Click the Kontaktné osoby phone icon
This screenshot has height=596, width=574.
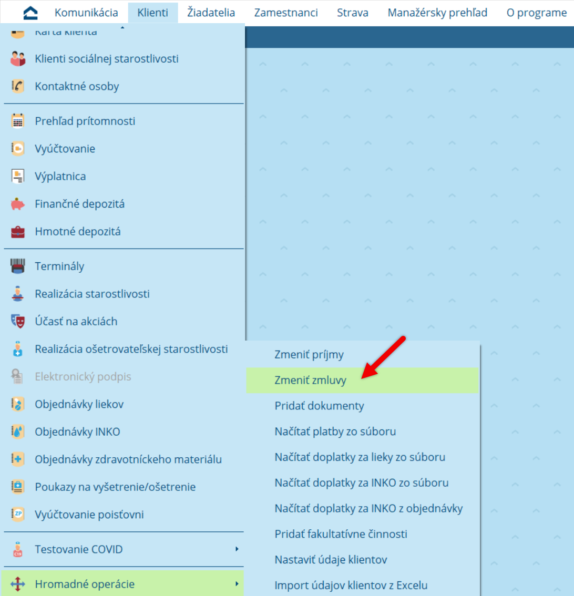tap(18, 86)
